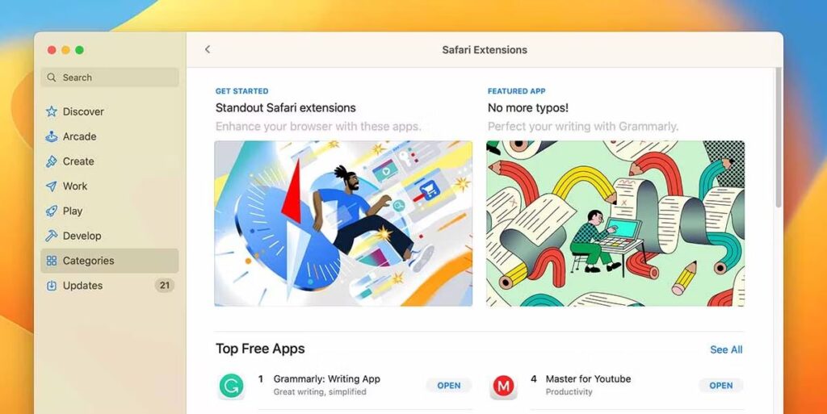Open Master for Youtube app
827x414 pixels.
[721, 386]
